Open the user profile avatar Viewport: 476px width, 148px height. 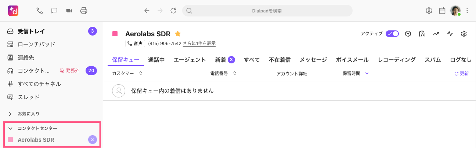455,11
